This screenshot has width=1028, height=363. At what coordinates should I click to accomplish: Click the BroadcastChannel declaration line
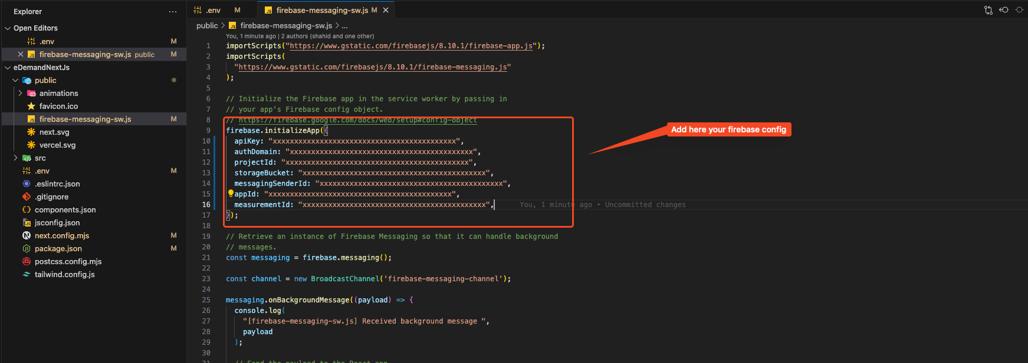[368, 279]
